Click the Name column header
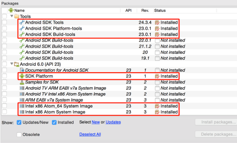The height and width of the screenshot is (143, 237). (x=19, y=11)
